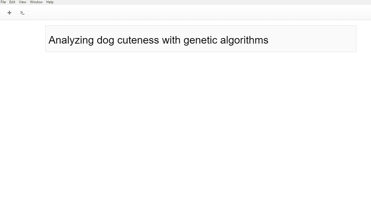Place cursor on the word "genetic"

(200, 40)
